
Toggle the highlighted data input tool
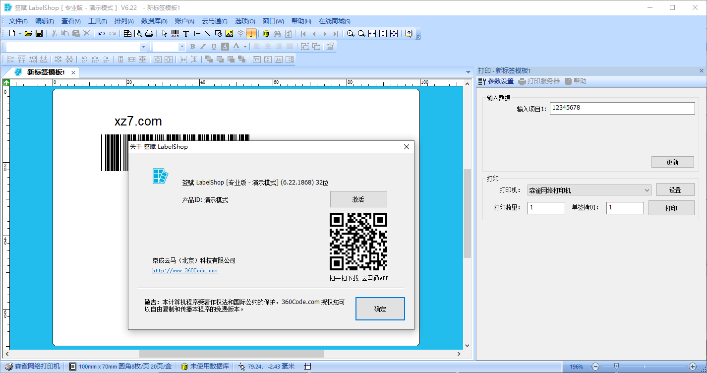pos(251,34)
